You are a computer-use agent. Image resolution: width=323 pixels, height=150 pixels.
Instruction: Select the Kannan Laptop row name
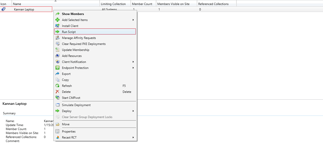(24, 9)
